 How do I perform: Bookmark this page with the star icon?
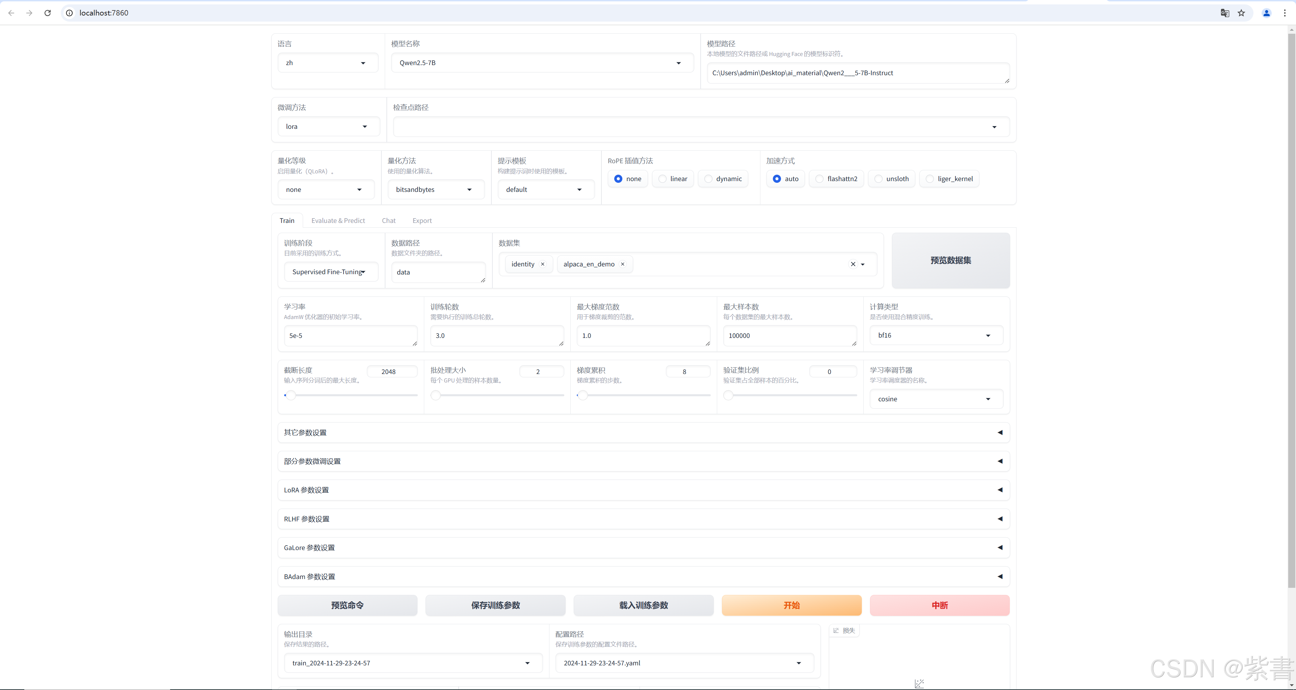[x=1241, y=13]
